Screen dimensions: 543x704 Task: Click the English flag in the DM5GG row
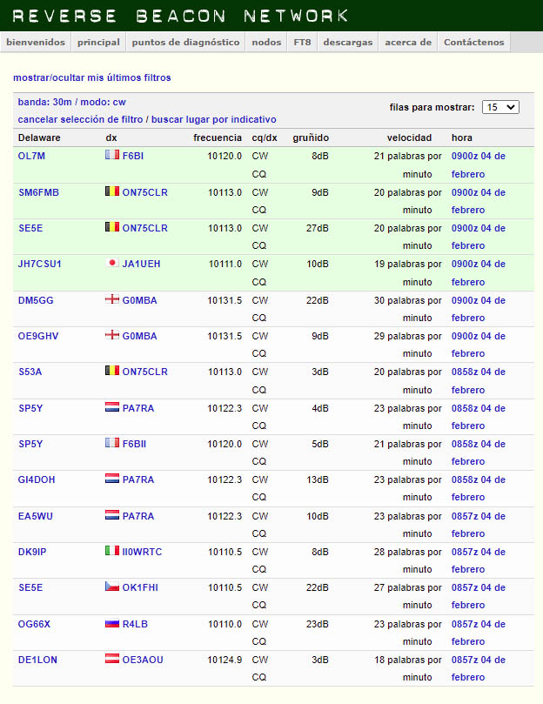(x=111, y=300)
